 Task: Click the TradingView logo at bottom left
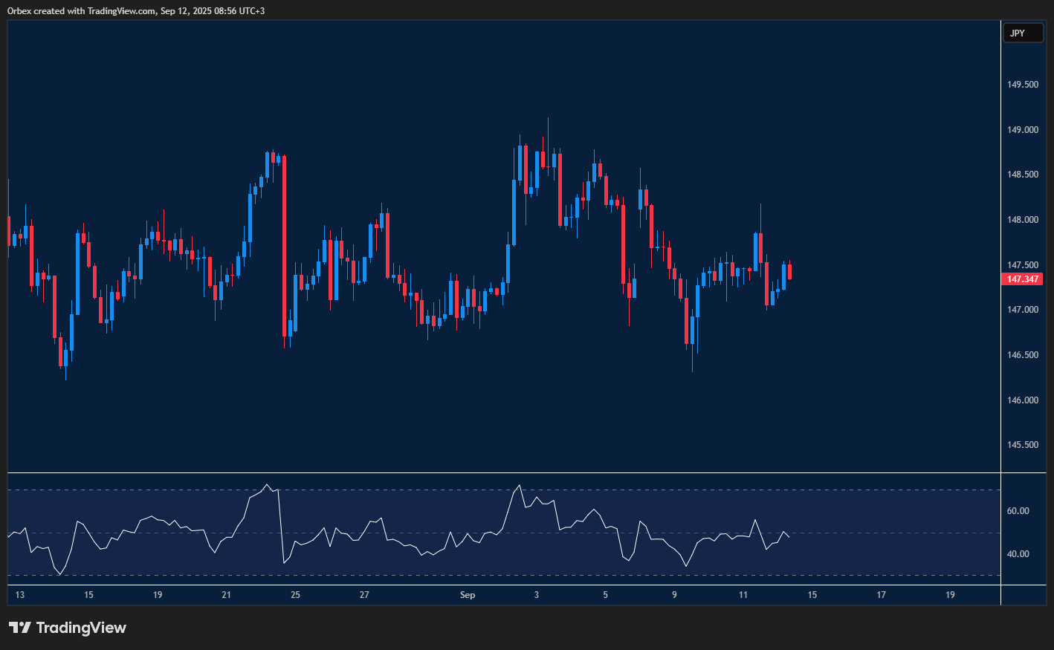pos(68,628)
